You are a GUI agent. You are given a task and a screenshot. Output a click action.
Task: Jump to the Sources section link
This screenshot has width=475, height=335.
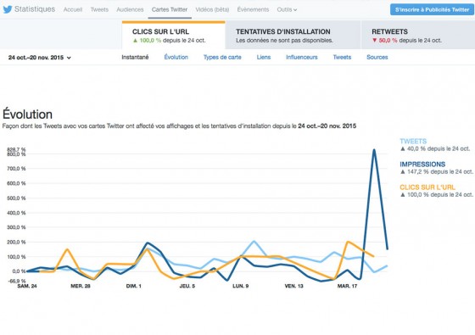click(377, 58)
